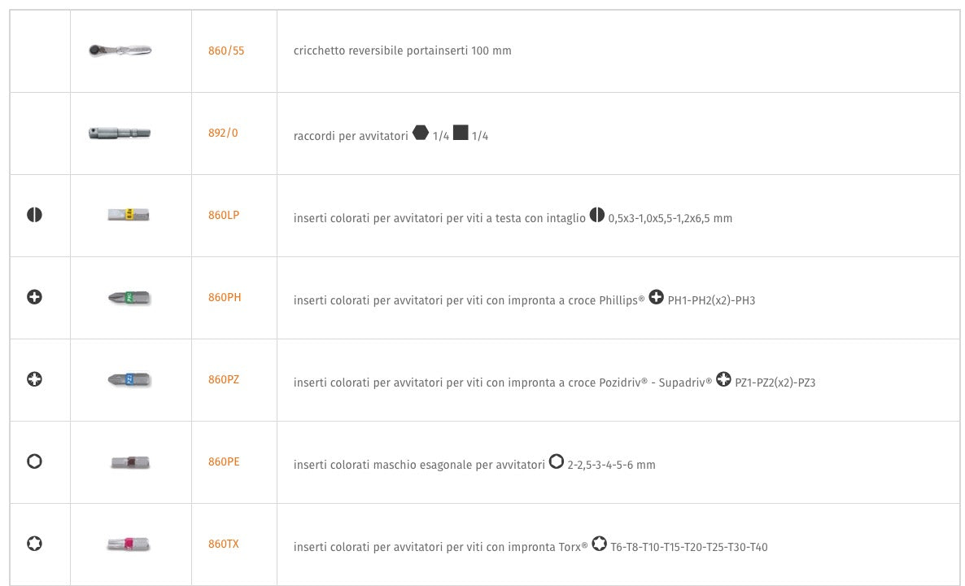The height and width of the screenshot is (586, 965).
Task: Open the 860PH product code link
Action: click(x=225, y=297)
